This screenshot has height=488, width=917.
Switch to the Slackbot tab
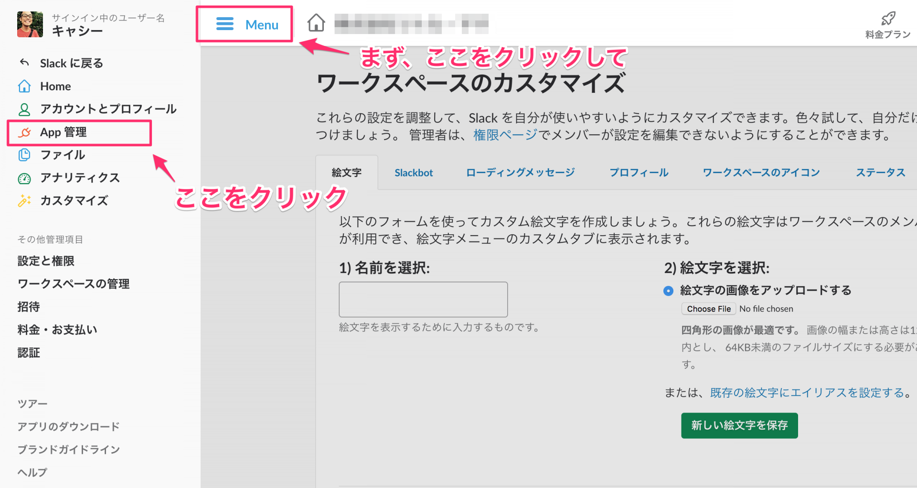point(413,173)
